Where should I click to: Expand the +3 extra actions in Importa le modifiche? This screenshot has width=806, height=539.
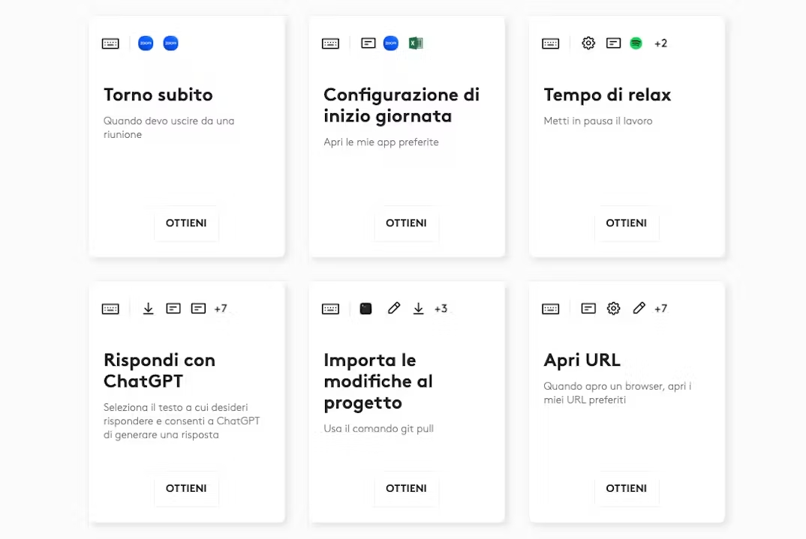[x=441, y=309]
